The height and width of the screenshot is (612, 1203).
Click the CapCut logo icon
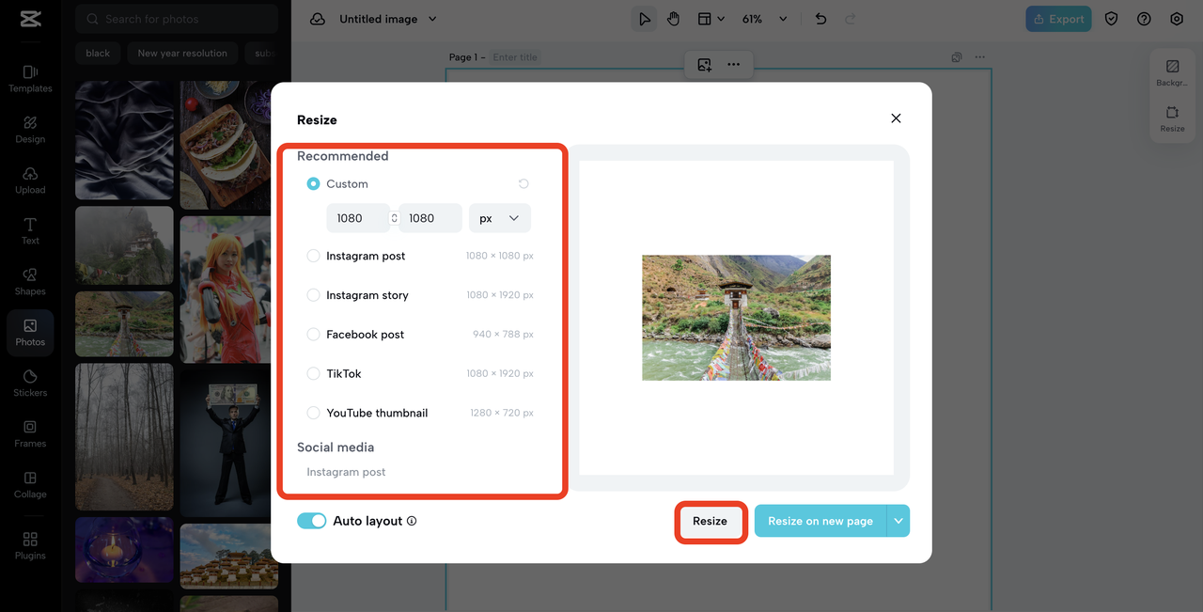(x=30, y=19)
